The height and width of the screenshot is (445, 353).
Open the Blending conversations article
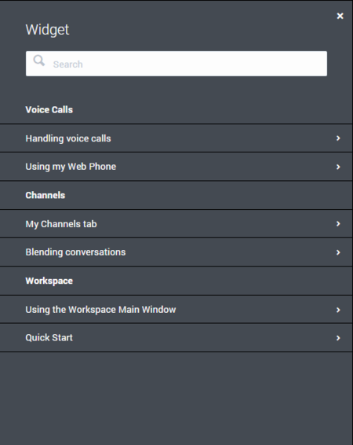point(176,252)
